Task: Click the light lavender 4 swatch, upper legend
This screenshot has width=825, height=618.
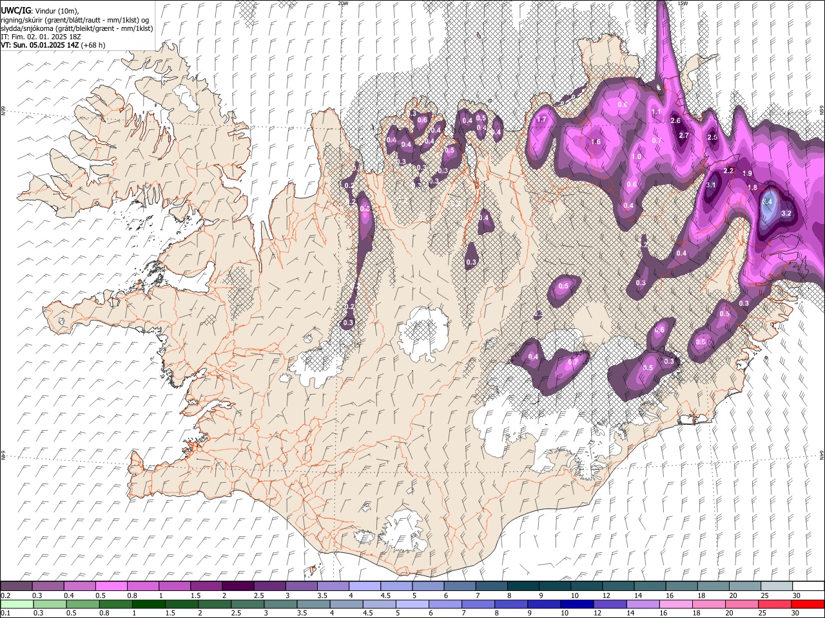Action: 364,586
